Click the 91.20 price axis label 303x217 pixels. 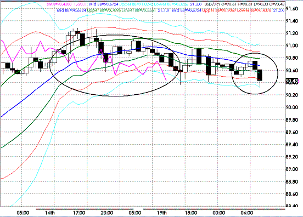(292, 33)
